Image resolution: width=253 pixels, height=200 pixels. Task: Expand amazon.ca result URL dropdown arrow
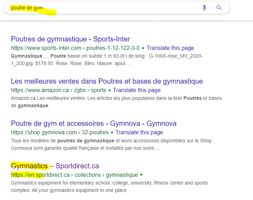tap(110, 90)
